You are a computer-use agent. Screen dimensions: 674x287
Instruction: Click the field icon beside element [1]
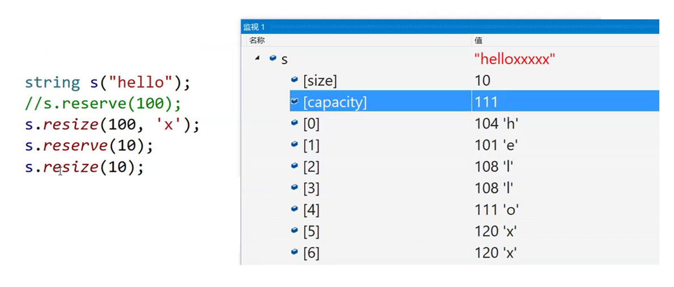pyautogui.click(x=295, y=145)
